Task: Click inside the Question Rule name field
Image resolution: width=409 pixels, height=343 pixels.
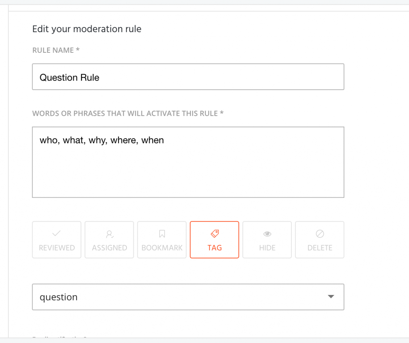Action: (188, 77)
